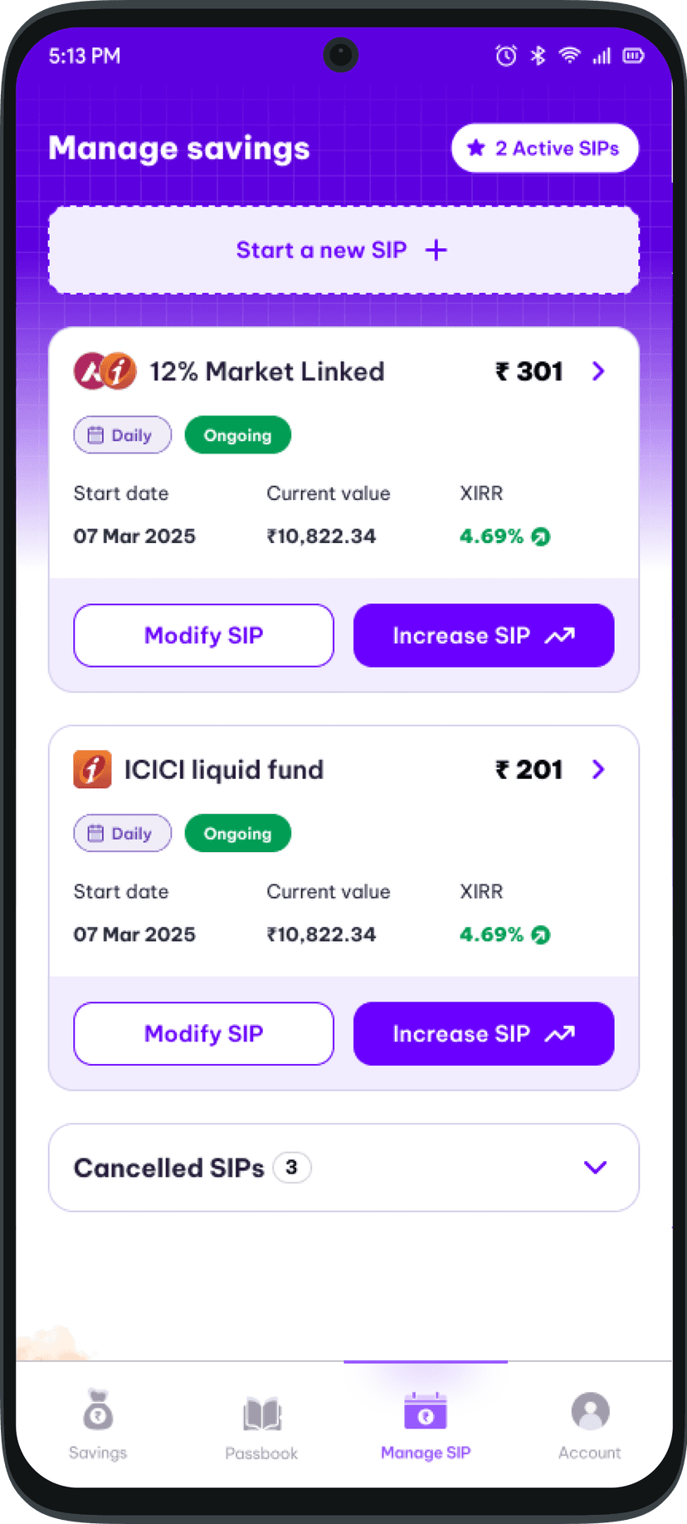This screenshot has width=687, height=1524.
Task: Click Modify SIP for ICICI liquid fund
Action: pos(203,1033)
